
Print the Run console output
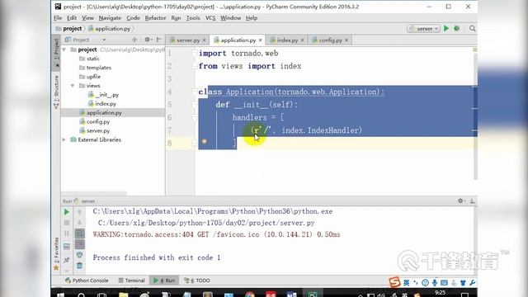click(79, 255)
